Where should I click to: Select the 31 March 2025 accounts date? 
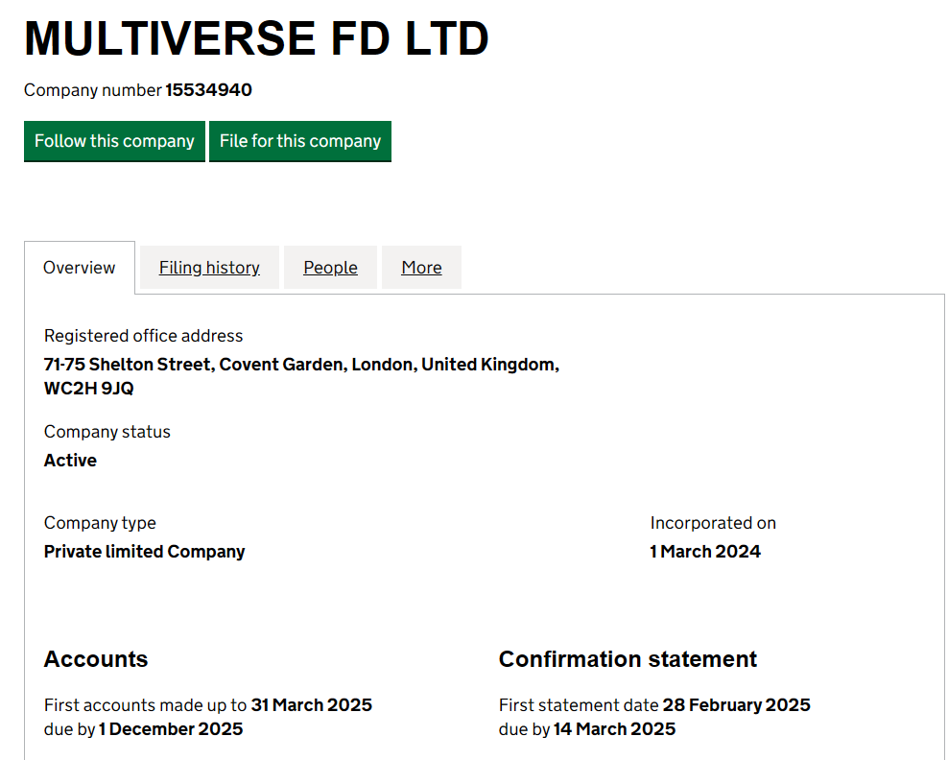pyautogui.click(x=311, y=704)
